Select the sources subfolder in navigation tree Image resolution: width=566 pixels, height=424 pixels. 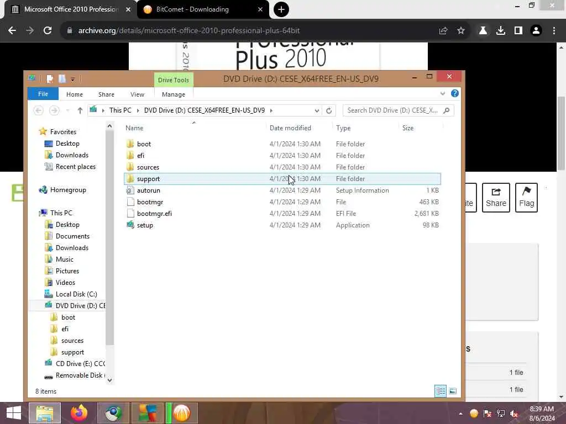pos(72,341)
